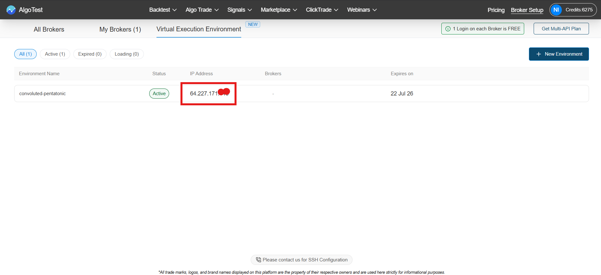
Task: Click the Get Multi-API Plan button
Action: pyautogui.click(x=561, y=29)
